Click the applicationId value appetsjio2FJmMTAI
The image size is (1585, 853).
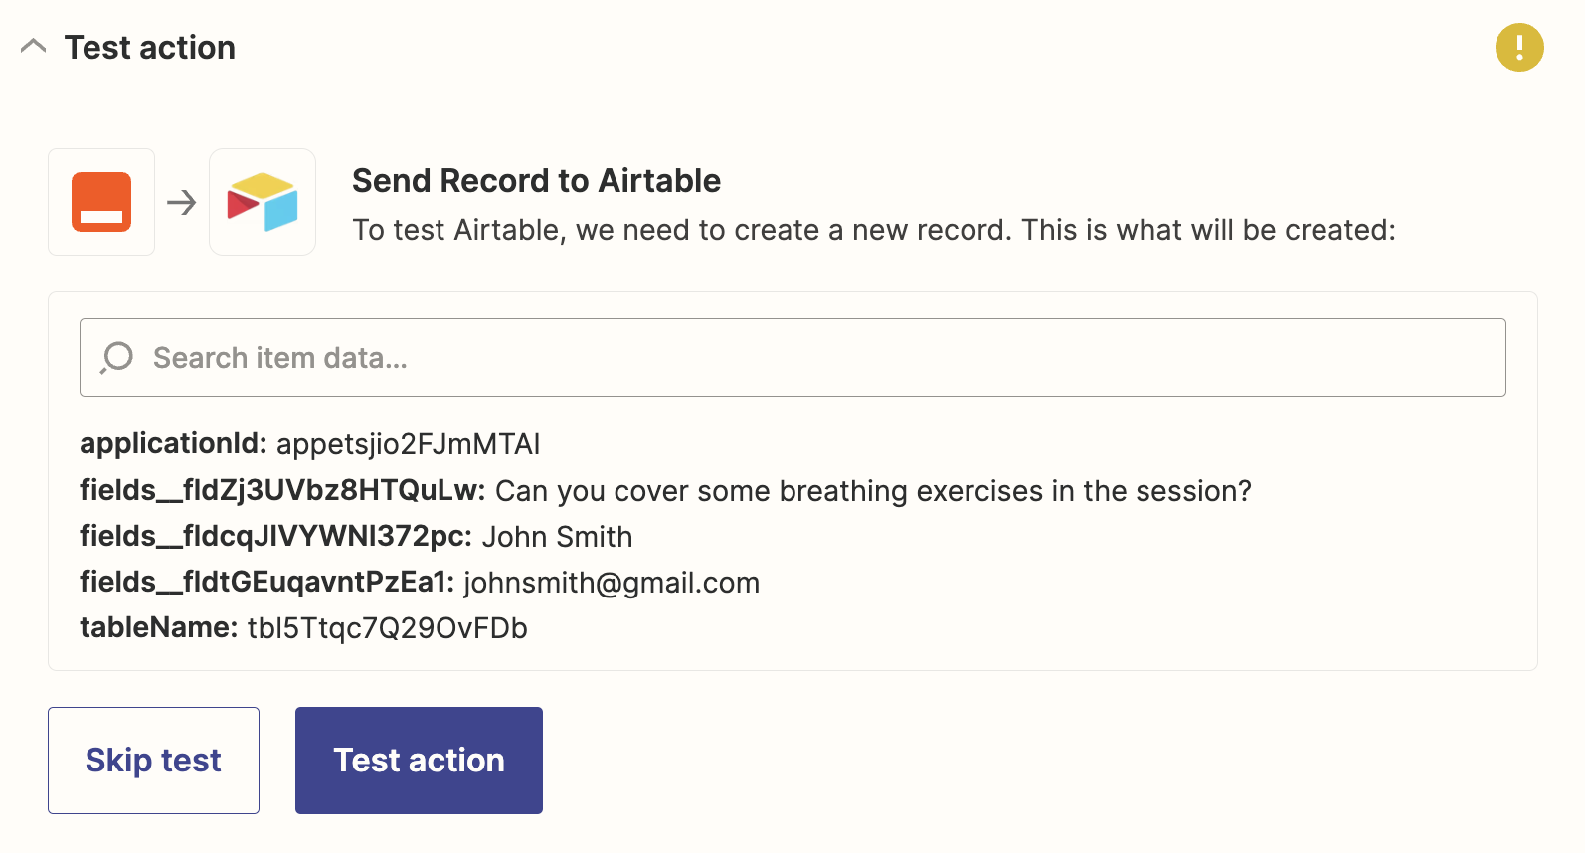click(x=408, y=444)
